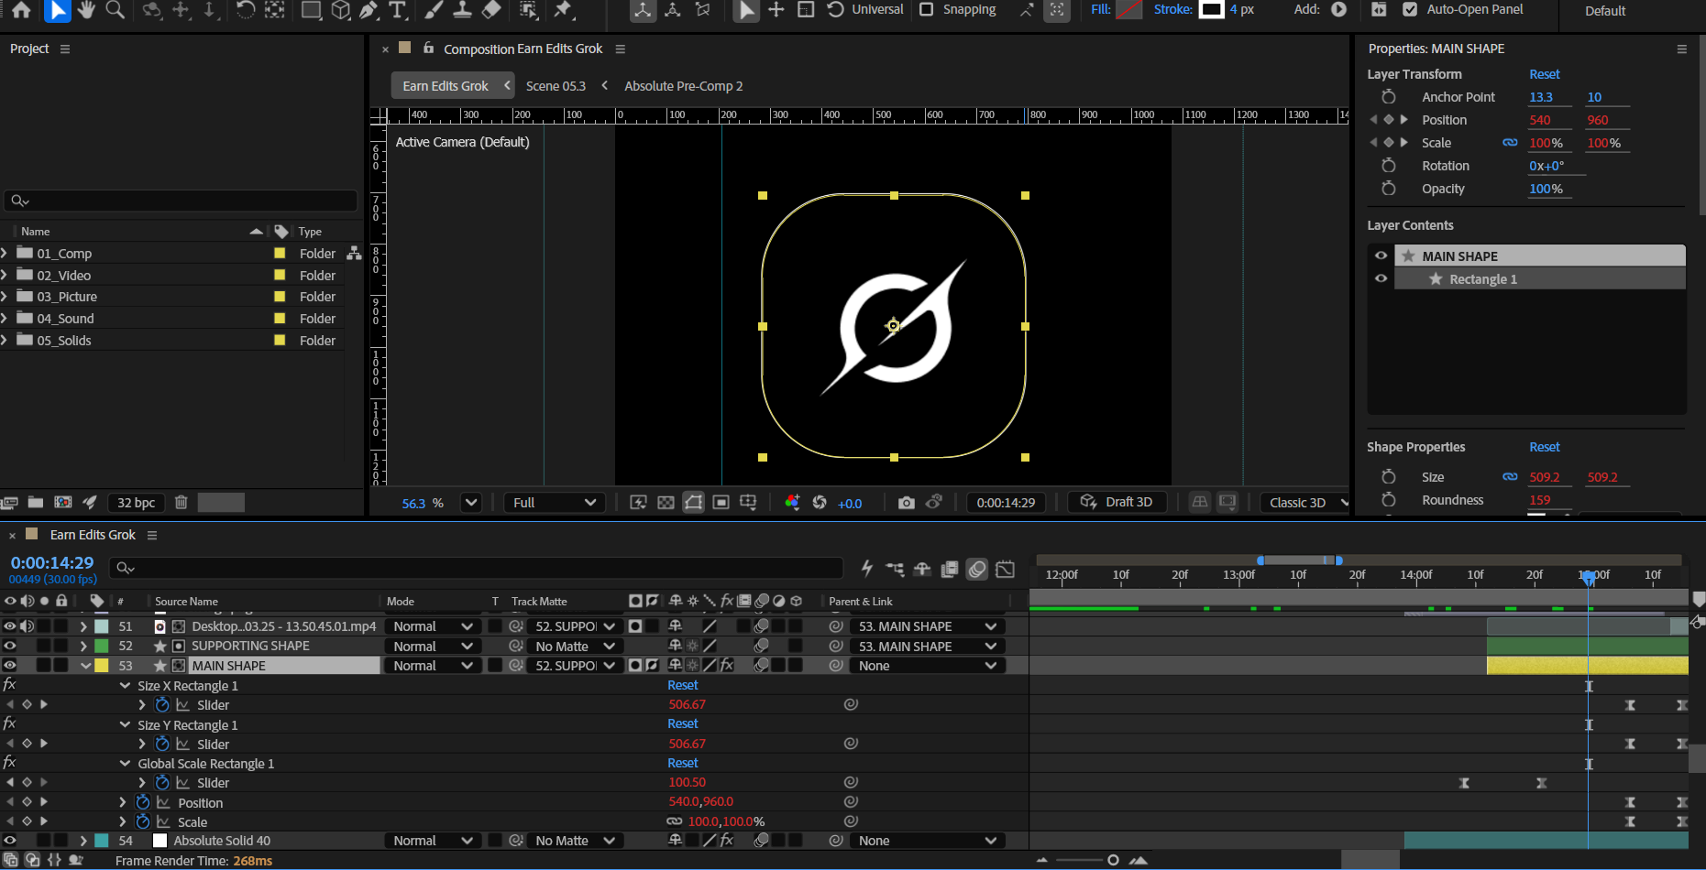Expand the 01_Comp folder
1706x870 pixels.
coord(6,254)
